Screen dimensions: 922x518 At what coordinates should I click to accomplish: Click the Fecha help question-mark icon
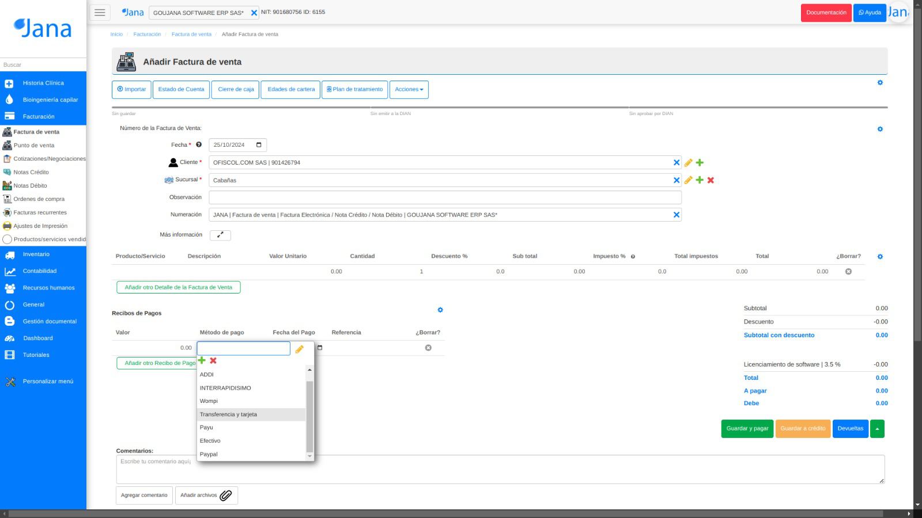pos(199,145)
